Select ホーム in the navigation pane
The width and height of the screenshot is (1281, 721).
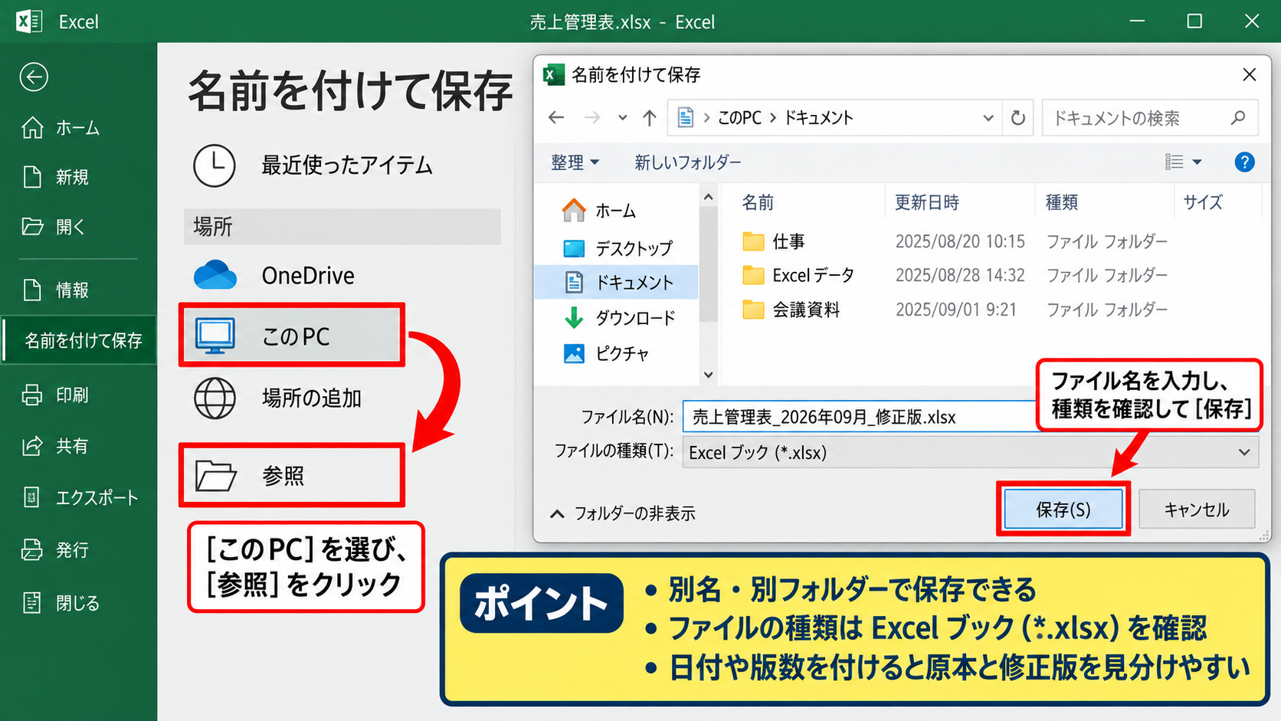(x=599, y=210)
